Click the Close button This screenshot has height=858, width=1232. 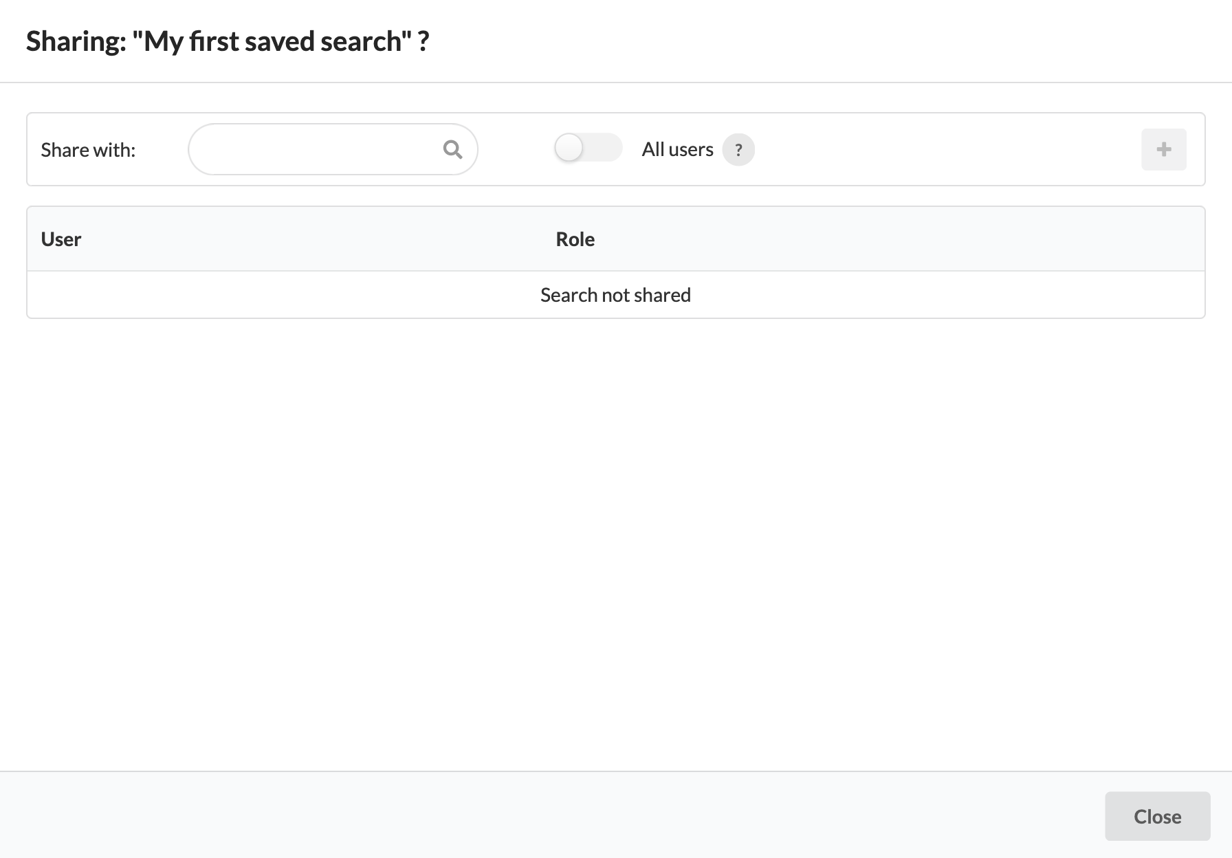click(x=1158, y=816)
